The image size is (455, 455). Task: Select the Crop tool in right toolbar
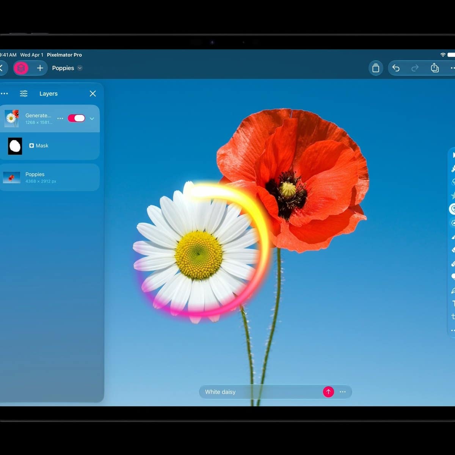453,316
